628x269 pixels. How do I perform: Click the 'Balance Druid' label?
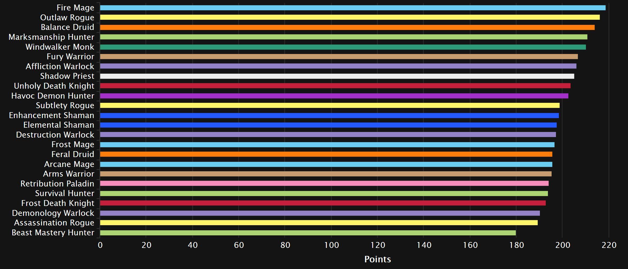[x=67, y=27]
